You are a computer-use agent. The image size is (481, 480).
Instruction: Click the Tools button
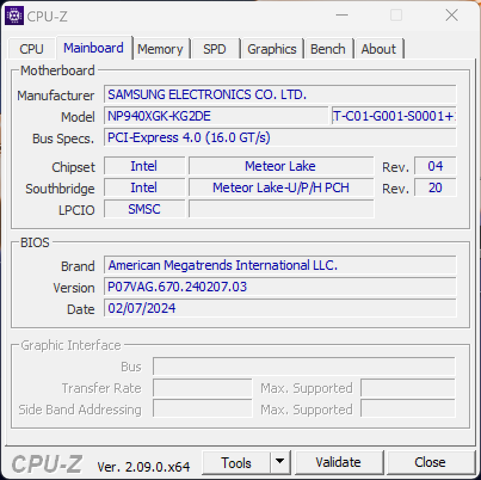click(x=236, y=463)
